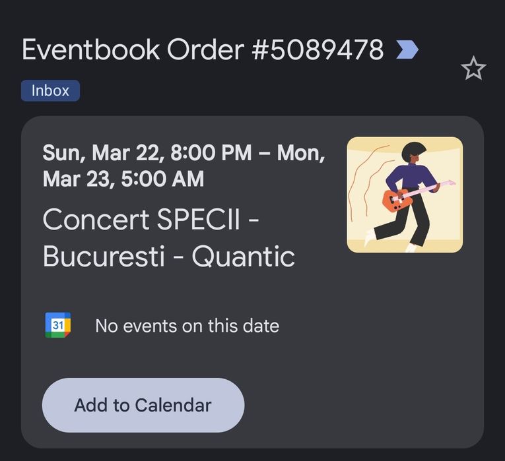
Task: Select the "Mar 23, 5:00 AM" end time
Action: [x=123, y=179]
